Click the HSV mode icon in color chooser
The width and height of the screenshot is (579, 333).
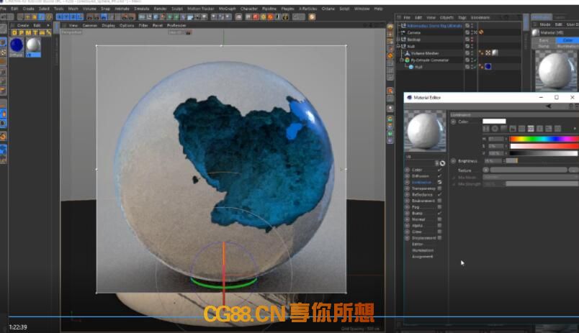(531, 129)
